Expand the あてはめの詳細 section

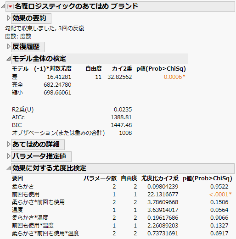(x=9, y=144)
